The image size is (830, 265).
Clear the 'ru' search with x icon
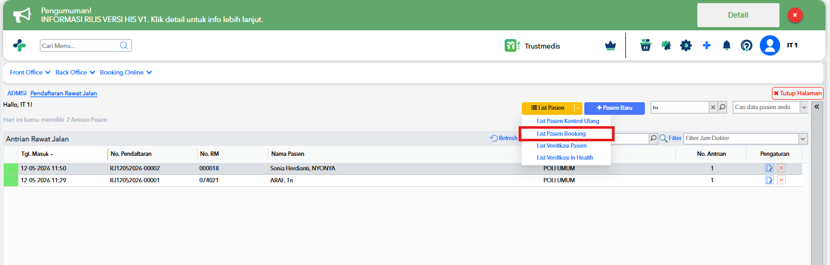click(713, 107)
